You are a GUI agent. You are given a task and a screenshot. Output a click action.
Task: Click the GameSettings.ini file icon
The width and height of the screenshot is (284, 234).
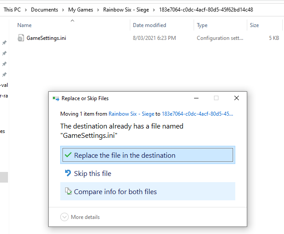pyautogui.click(x=21, y=38)
